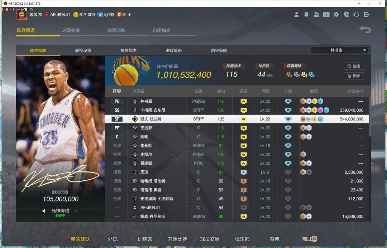Screen dimensions: 387x248
Task: Click the account security shield icon
Action: [x=346, y=15]
